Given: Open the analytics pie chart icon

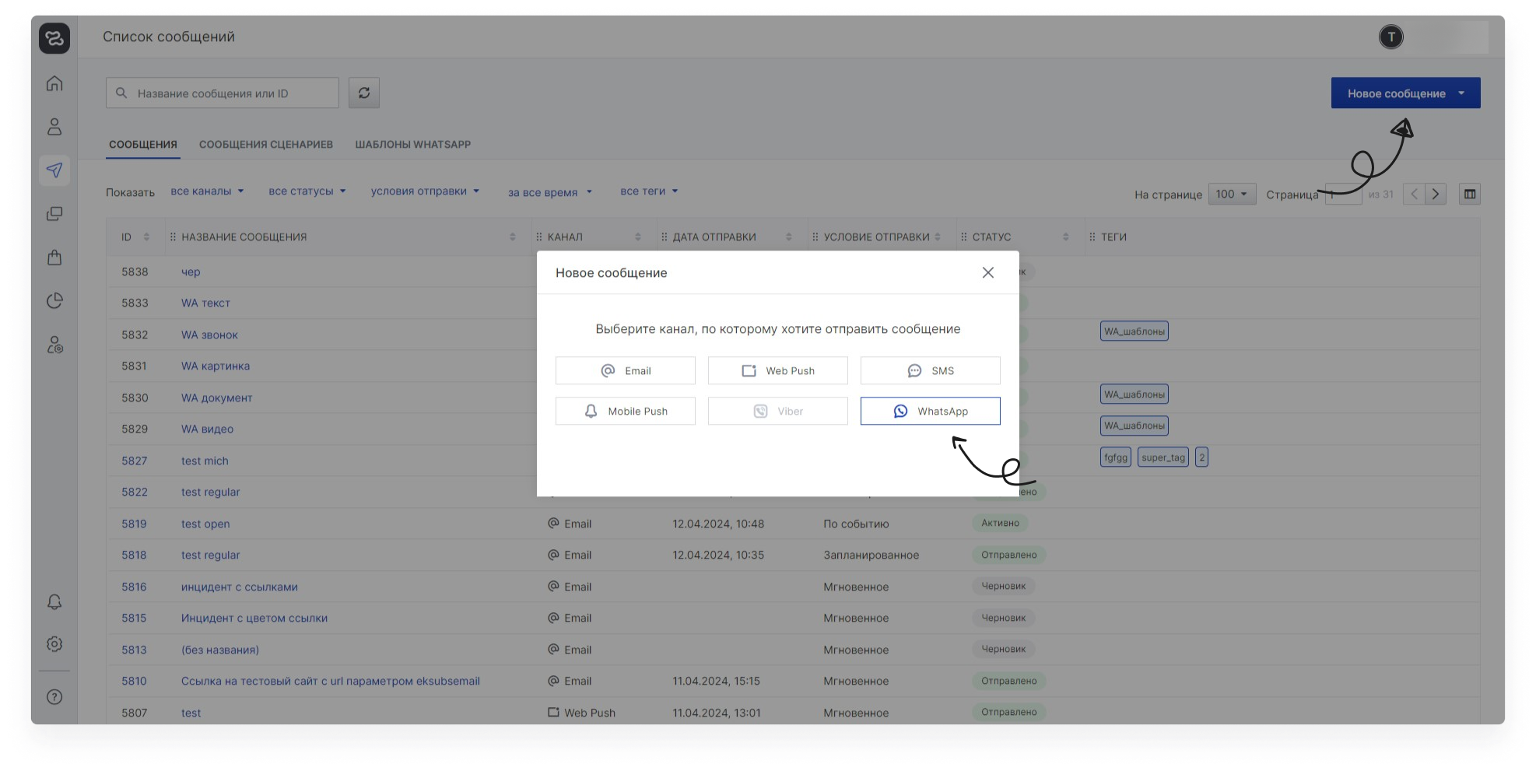Looking at the screenshot, I should point(54,300).
